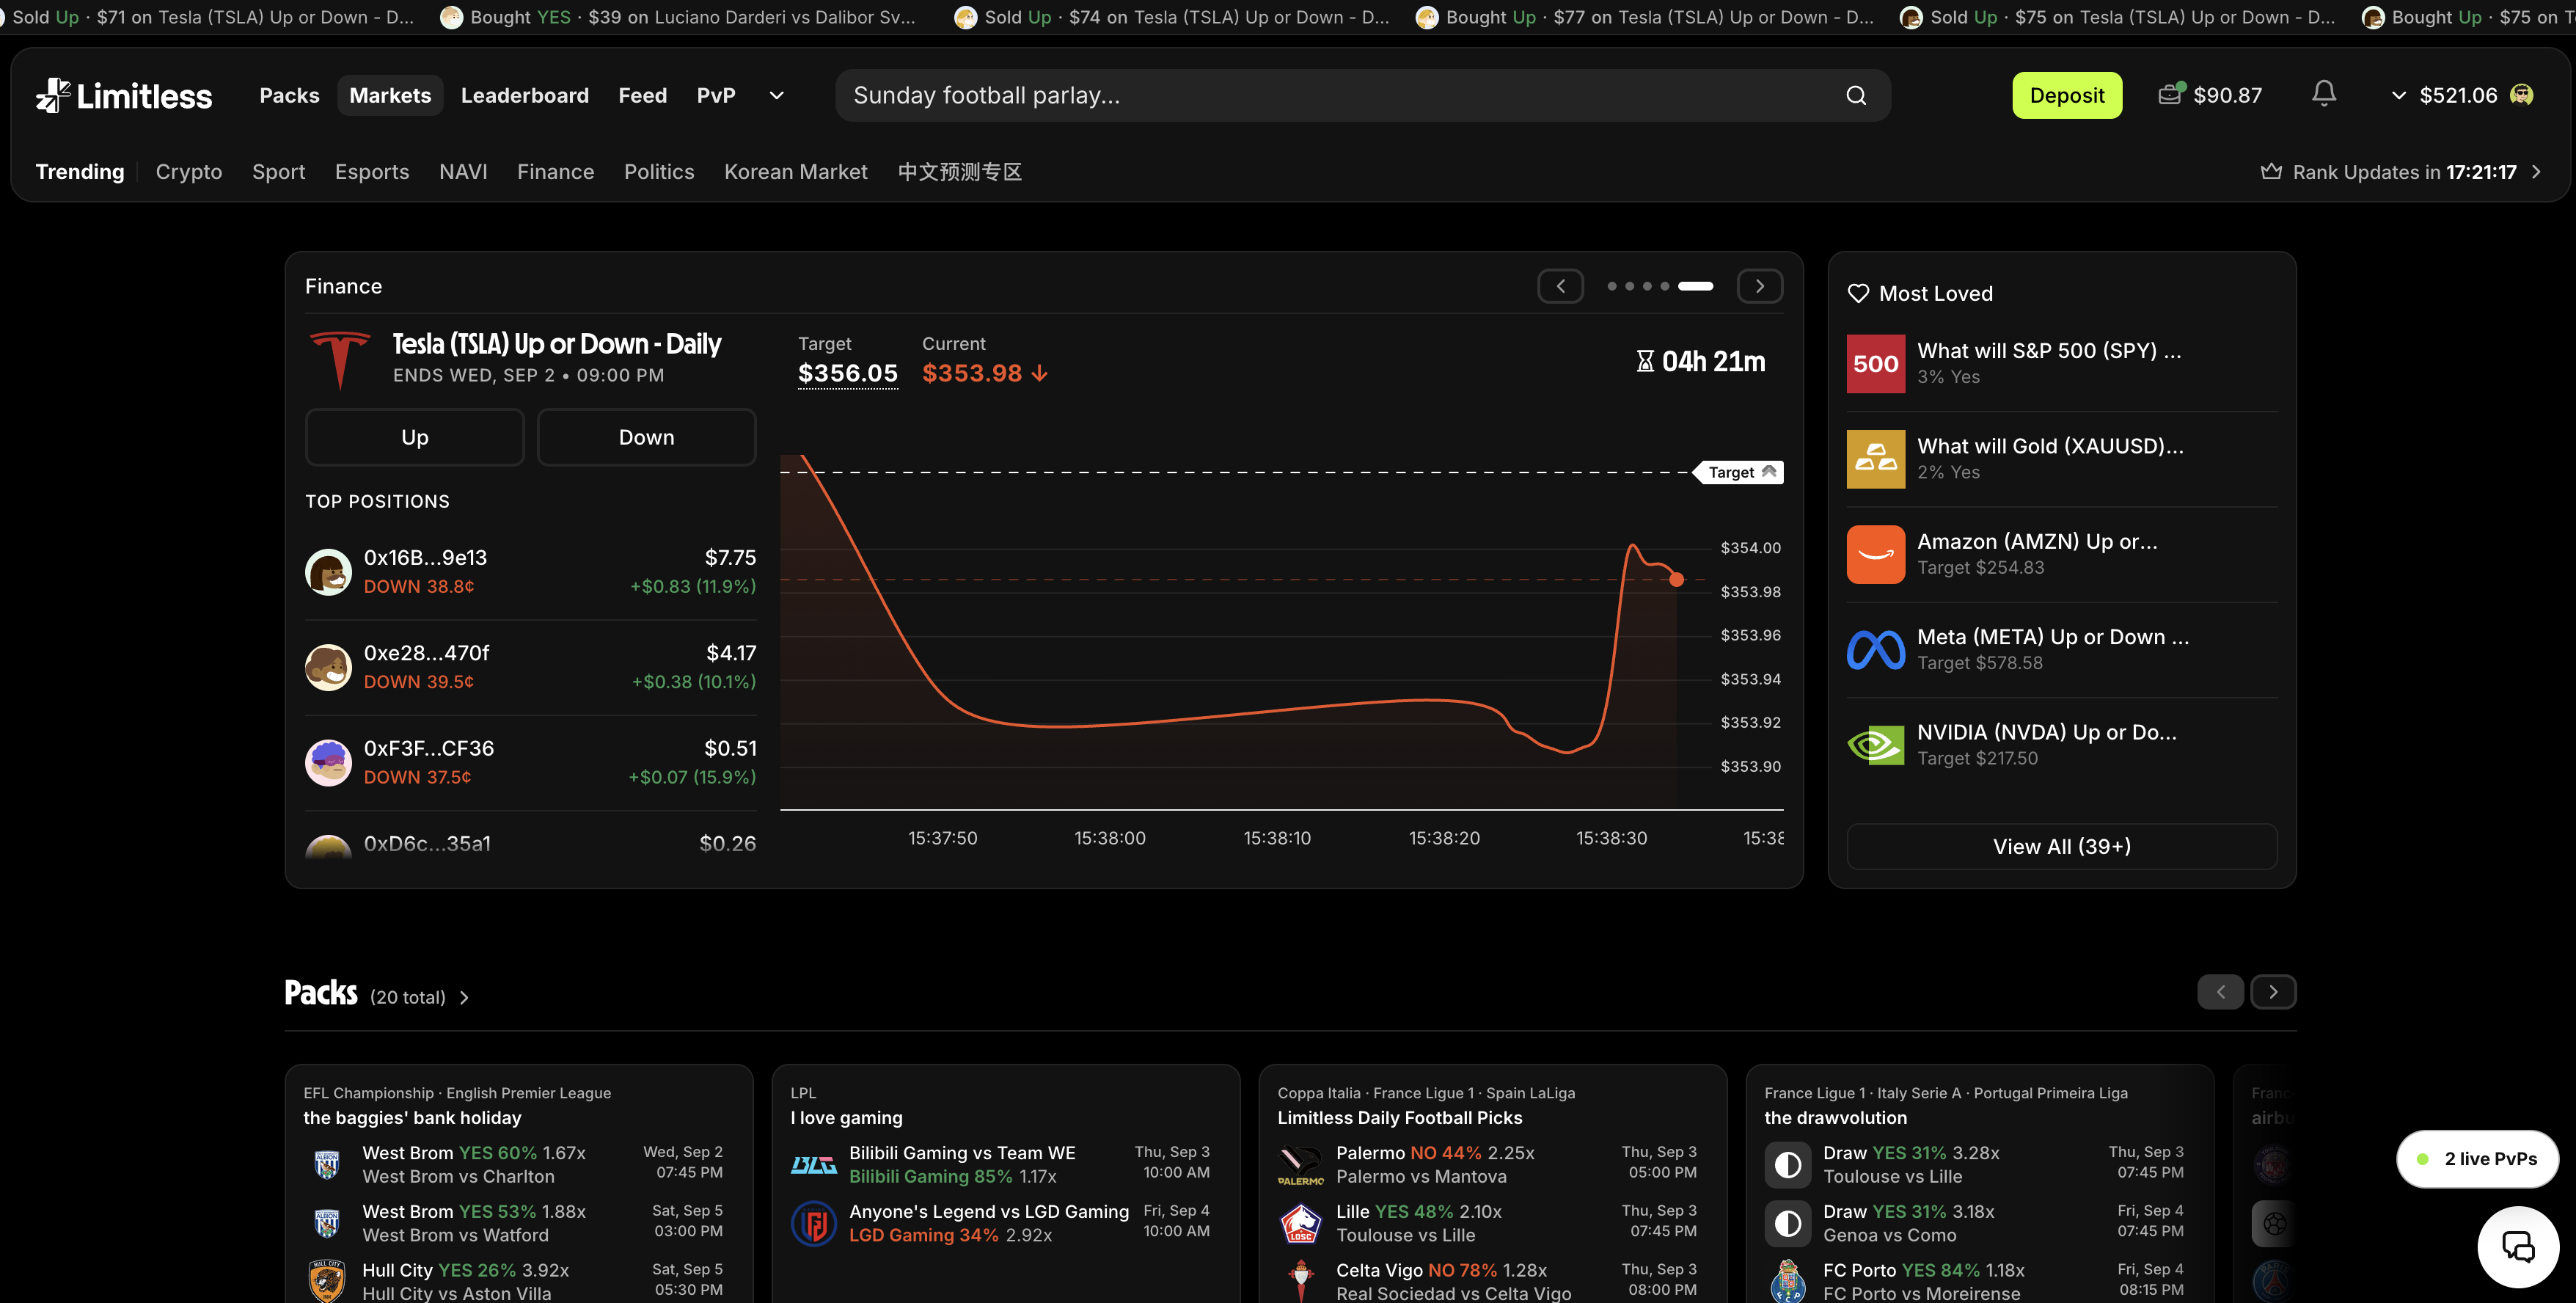Click avatar of trader 0xF3F...CF36
This screenshot has width=2576, height=1303.
click(x=328, y=763)
